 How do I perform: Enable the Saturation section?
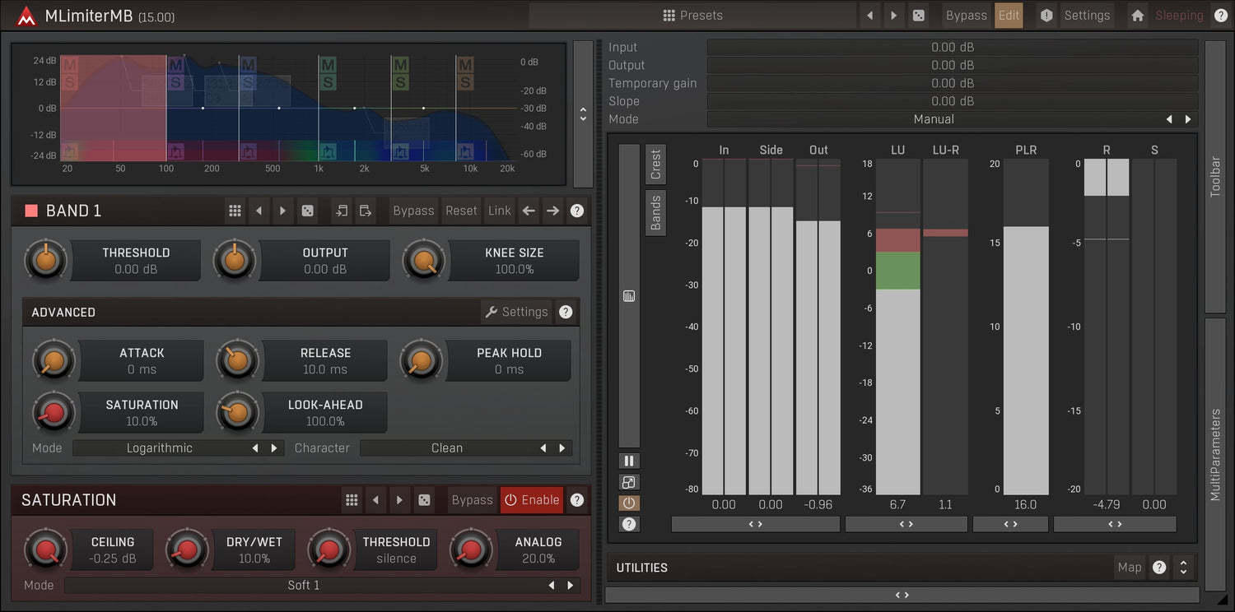coord(531,500)
